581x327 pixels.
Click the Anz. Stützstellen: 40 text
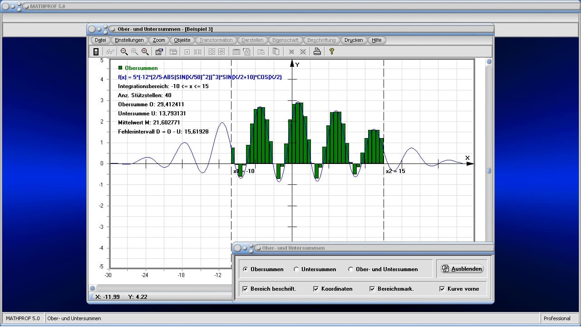point(145,95)
